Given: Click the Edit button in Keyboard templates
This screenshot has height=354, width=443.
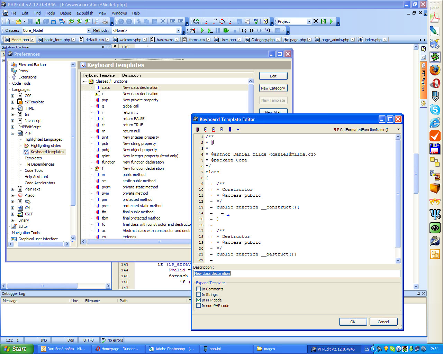Looking at the screenshot, I should click(x=273, y=76).
